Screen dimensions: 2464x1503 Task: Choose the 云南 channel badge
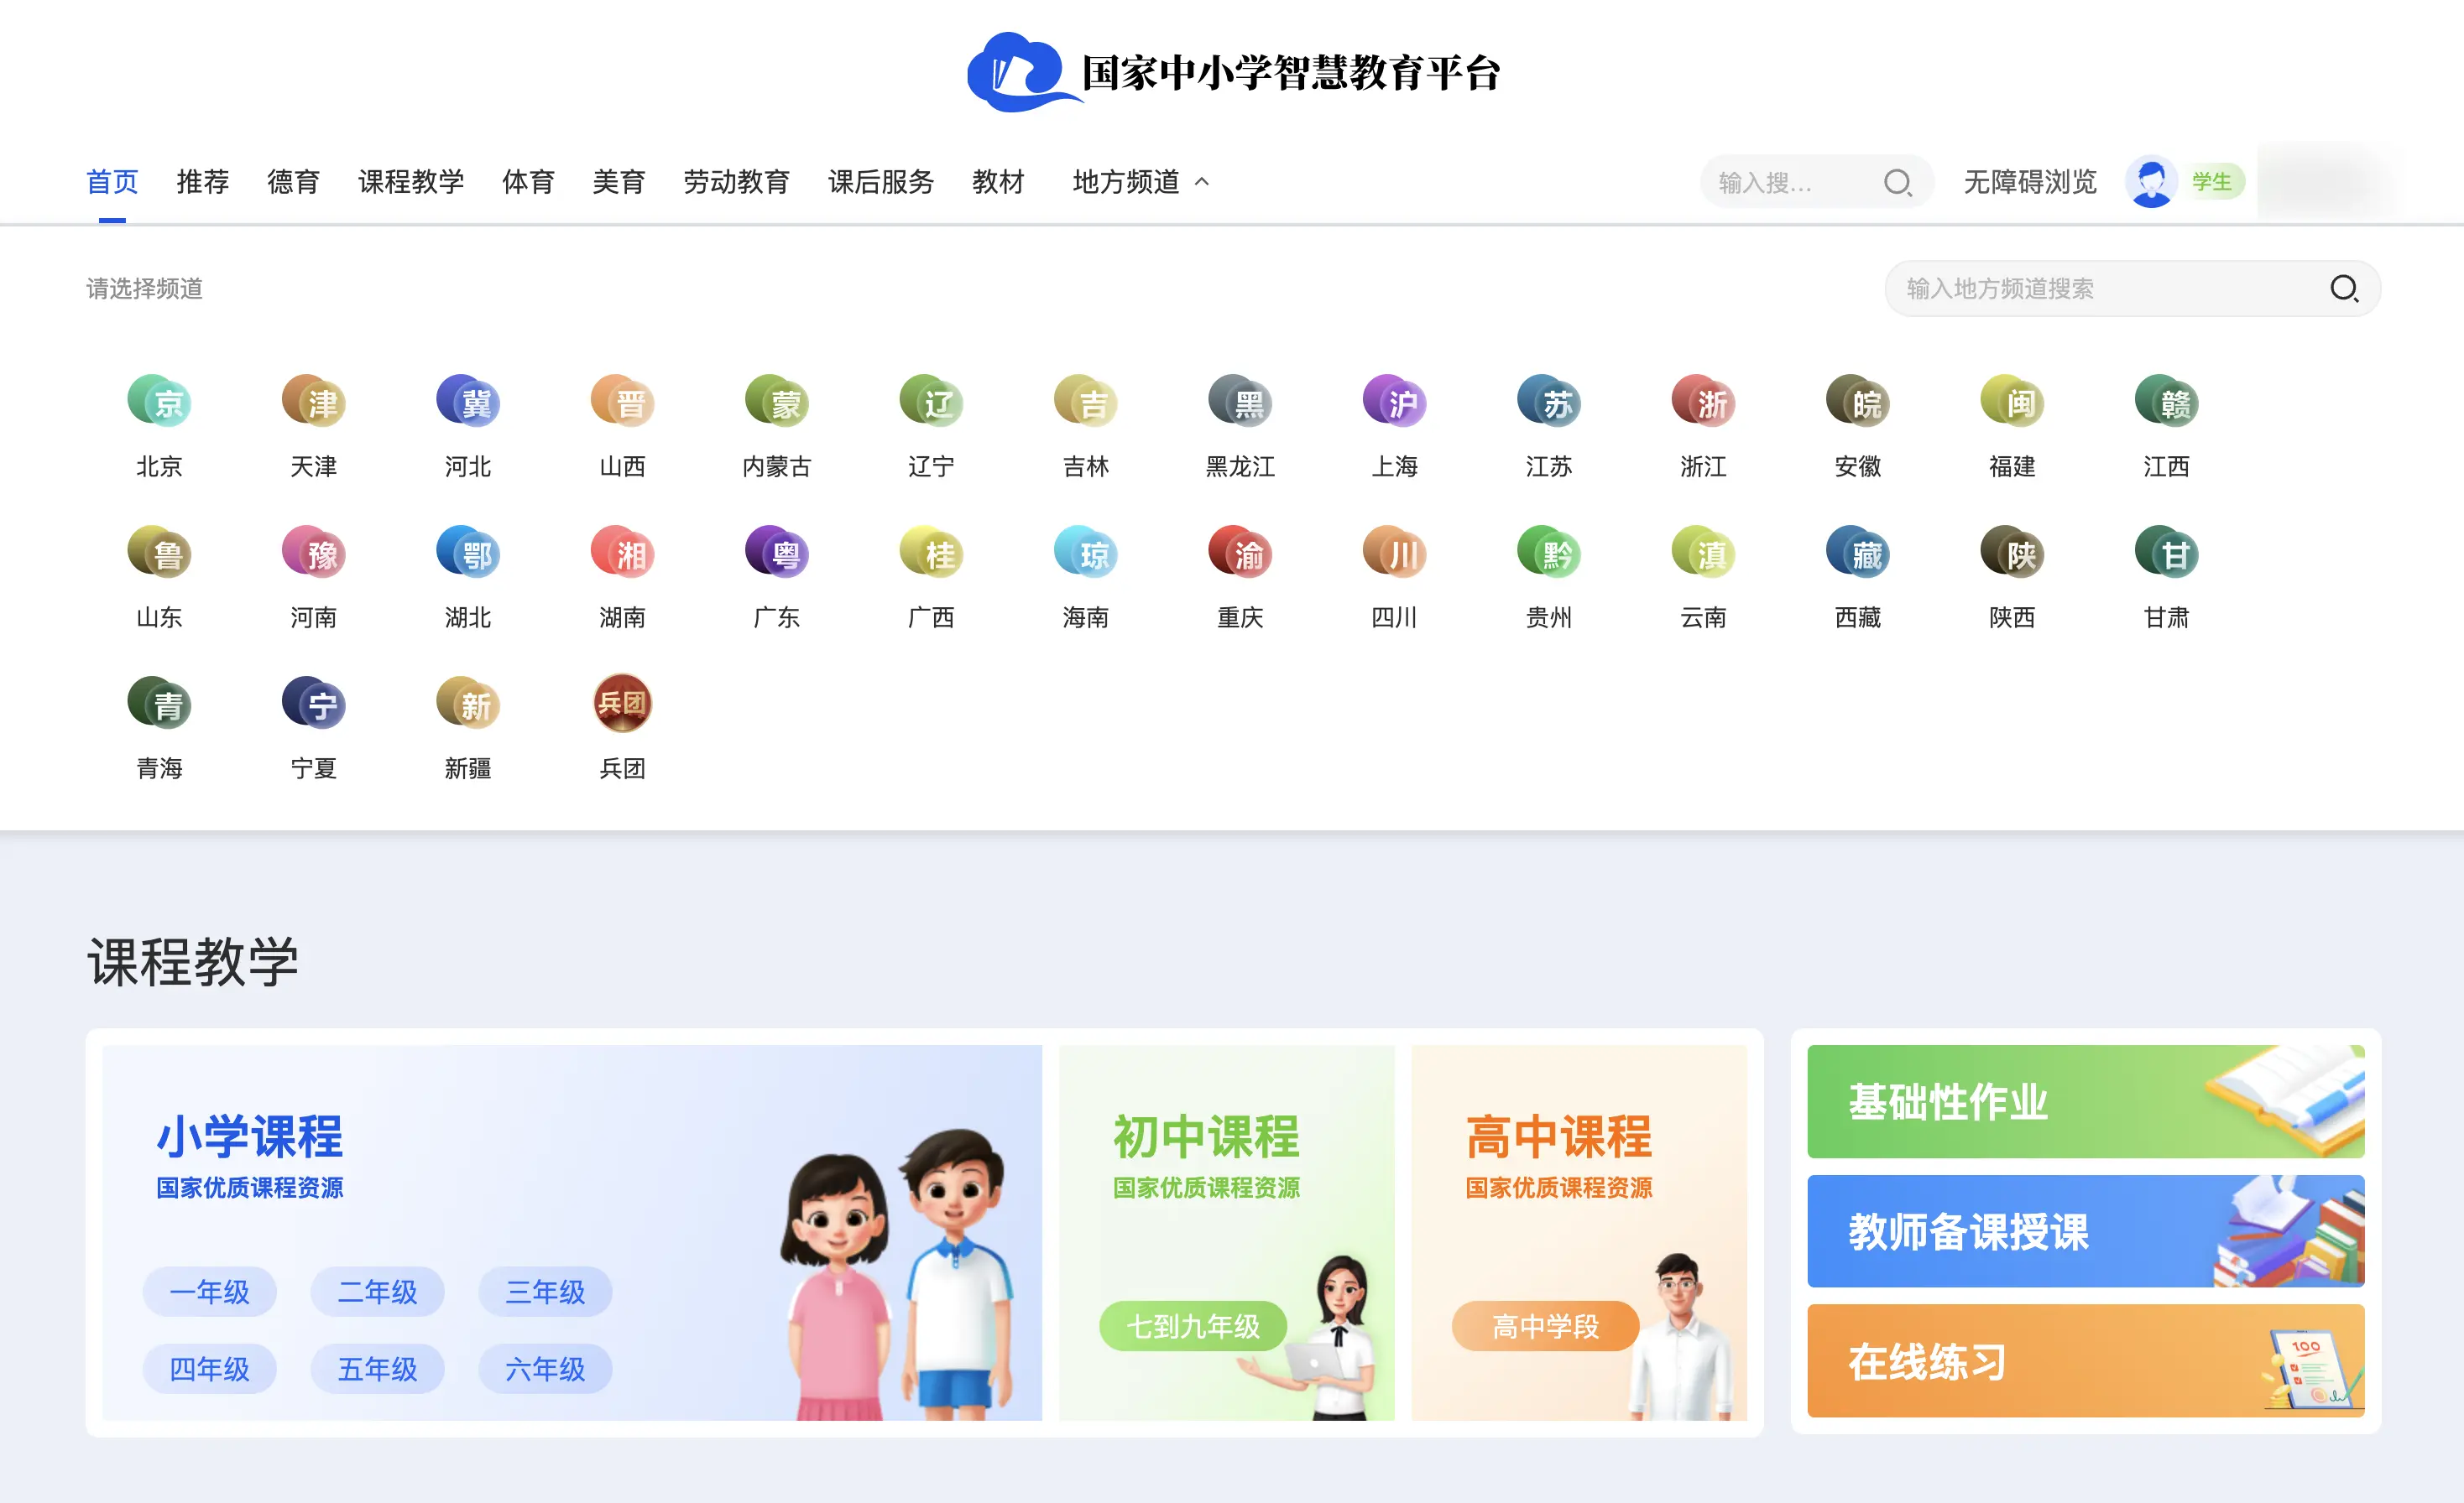[x=1704, y=553]
